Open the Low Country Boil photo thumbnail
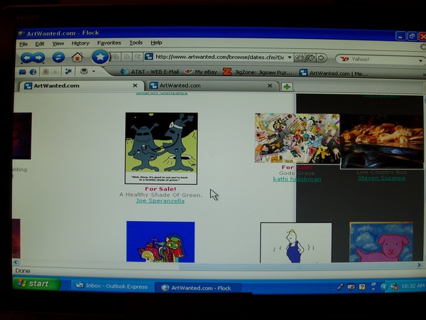This screenshot has width=426, height=320. pos(382,142)
